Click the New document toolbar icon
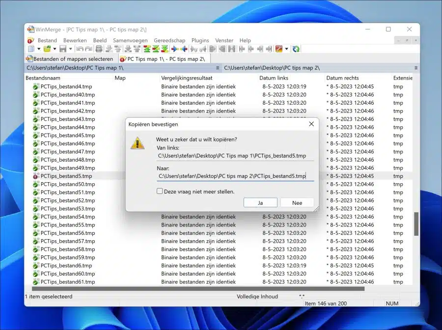The image size is (442, 330). click(x=31, y=49)
